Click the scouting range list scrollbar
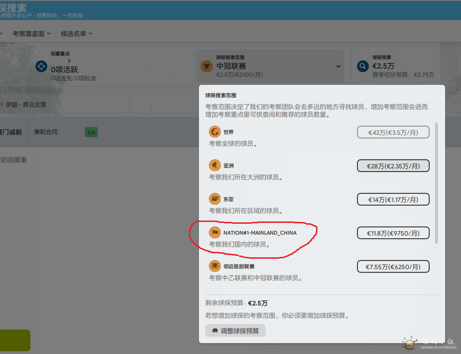The width and height of the screenshot is (461, 354). 436,183
